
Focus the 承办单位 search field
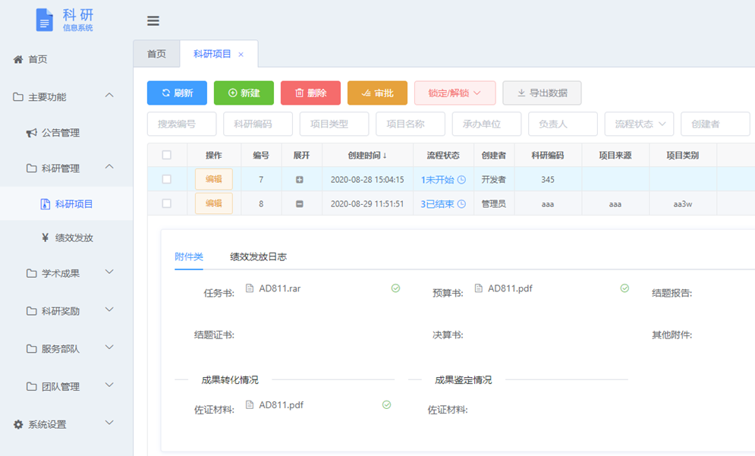tap(487, 124)
